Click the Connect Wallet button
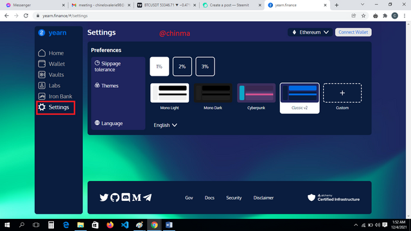The image size is (411, 231). point(353,32)
